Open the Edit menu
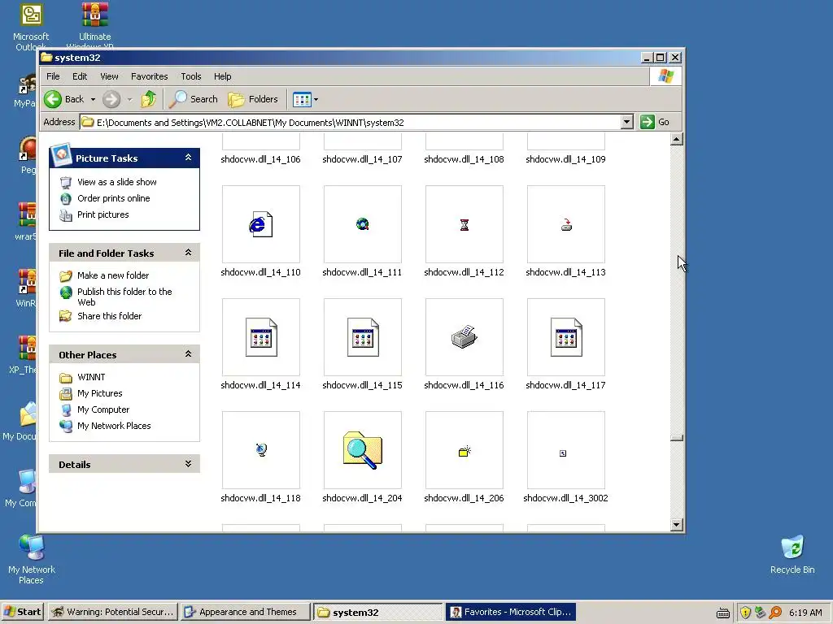 (80, 76)
